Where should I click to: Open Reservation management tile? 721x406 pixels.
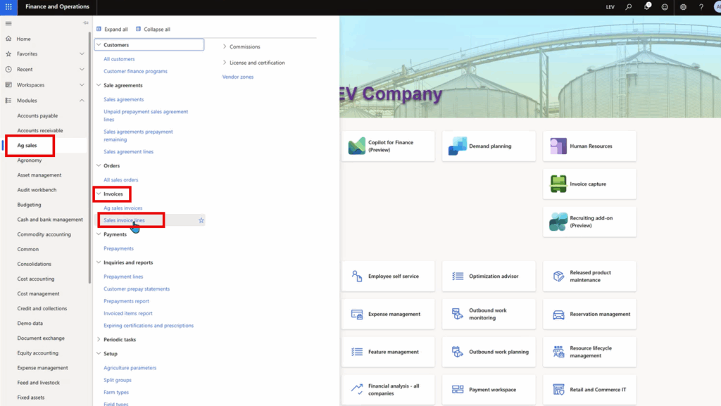click(x=589, y=314)
